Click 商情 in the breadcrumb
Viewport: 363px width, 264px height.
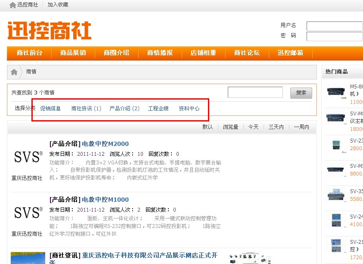(x=31, y=72)
